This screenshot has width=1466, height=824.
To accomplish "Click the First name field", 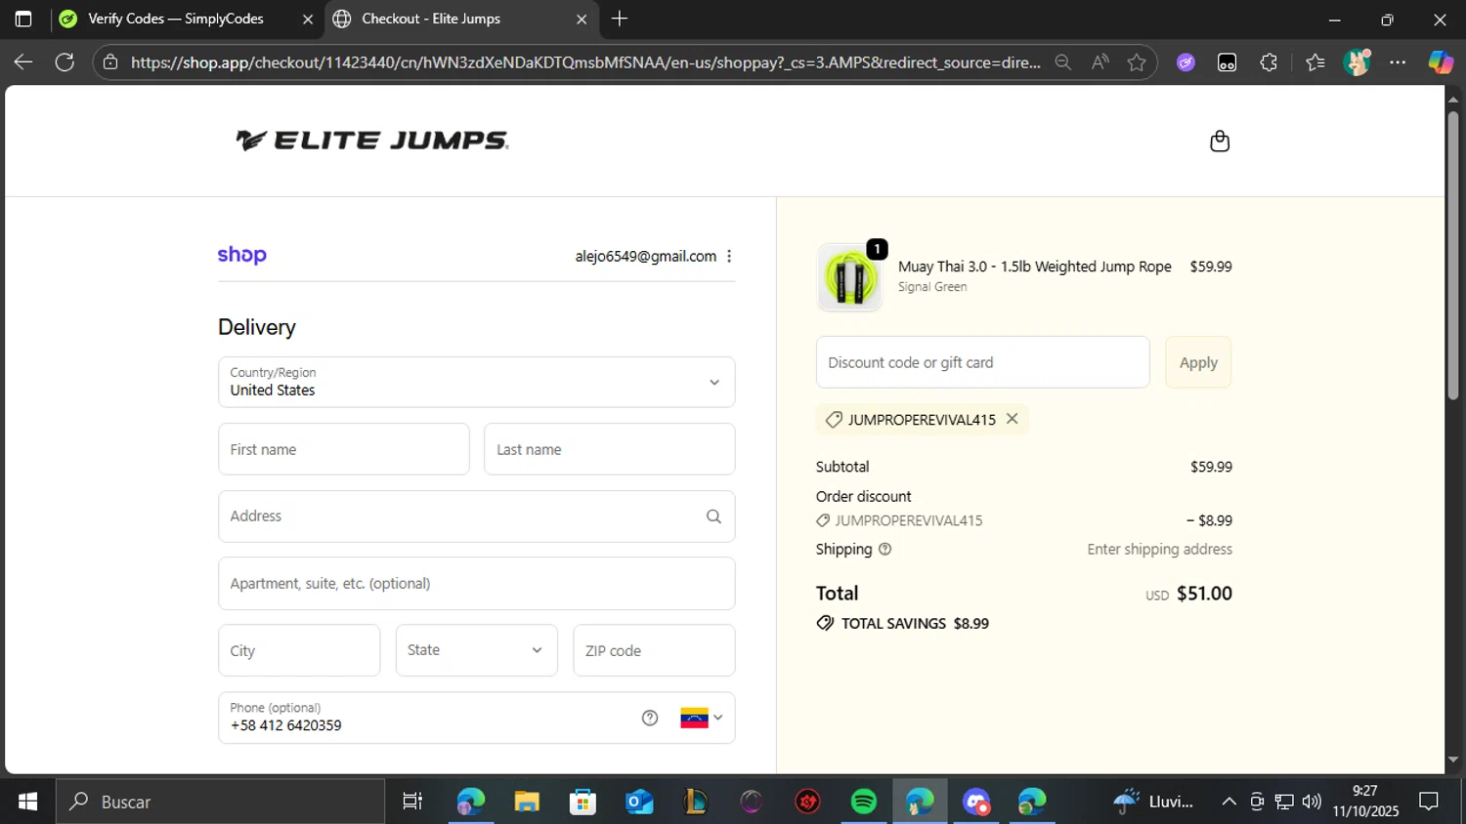I will tap(344, 449).
